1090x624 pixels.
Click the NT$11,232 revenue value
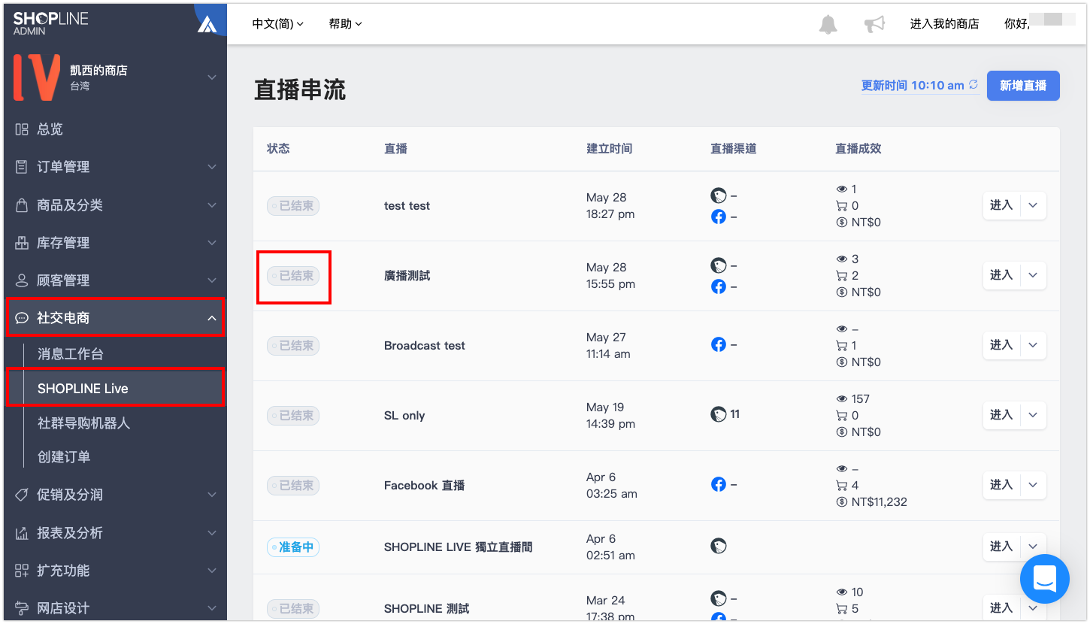click(x=880, y=502)
